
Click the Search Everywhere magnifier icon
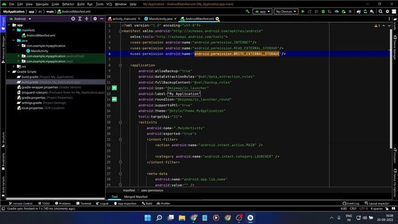(381, 11)
